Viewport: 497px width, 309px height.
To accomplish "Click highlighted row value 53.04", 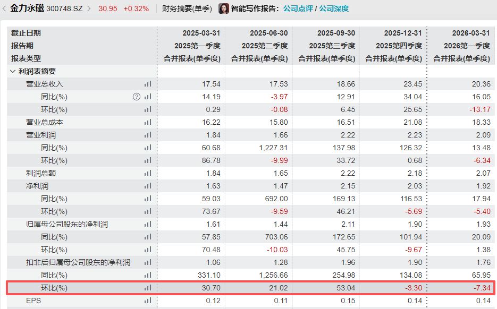I will pyautogui.click(x=346, y=288).
